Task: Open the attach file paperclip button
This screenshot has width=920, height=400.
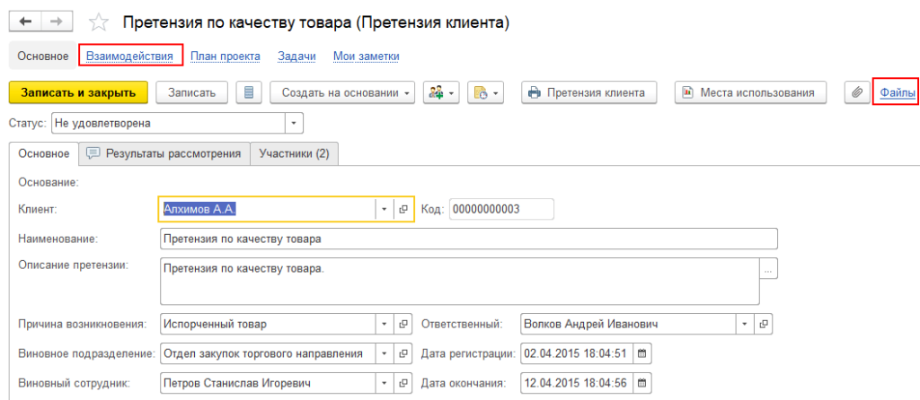Action: click(857, 92)
